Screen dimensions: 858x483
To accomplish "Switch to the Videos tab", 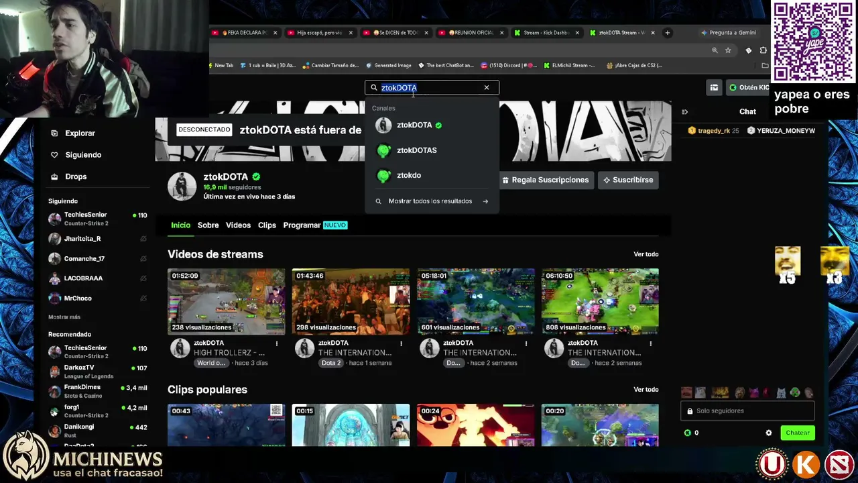I will click(x=238, y=225).
